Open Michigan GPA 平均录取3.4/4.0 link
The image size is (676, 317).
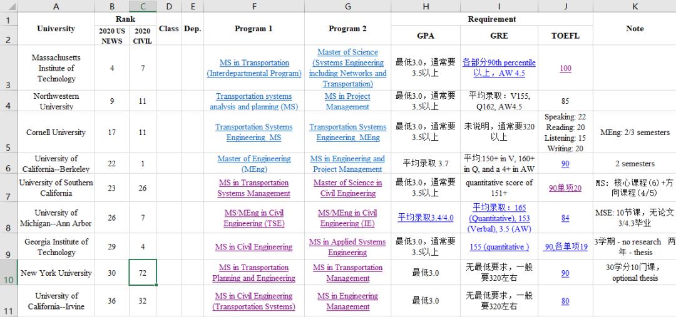[426, 218]
